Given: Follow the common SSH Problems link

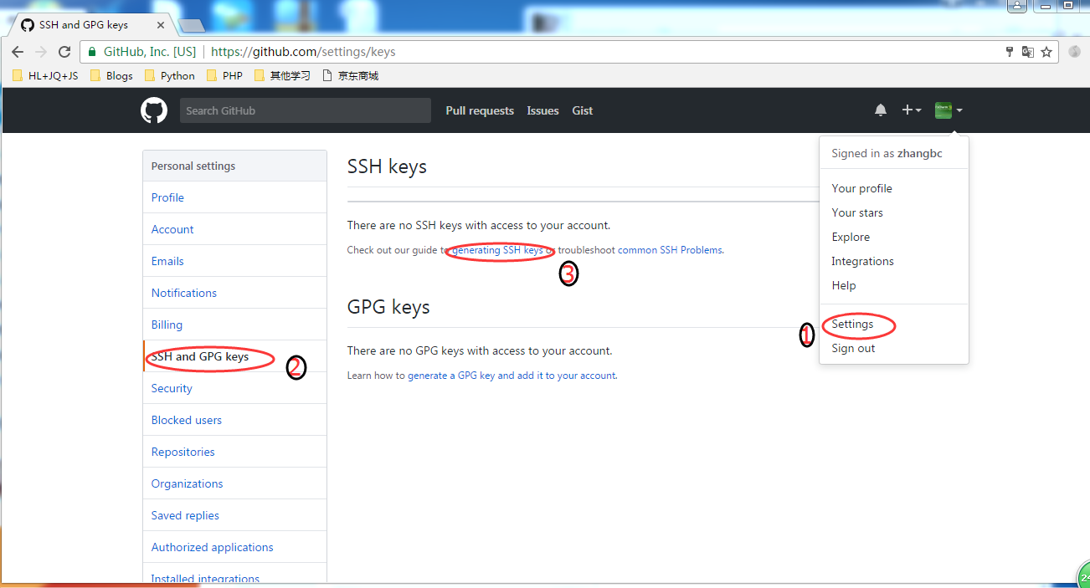Looking at the screenshot, I should coord(670,250).
